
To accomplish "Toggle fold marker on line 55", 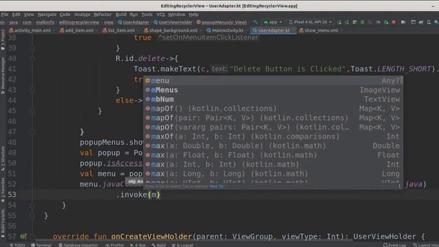I will pyautogui.click(x=32, y=215).
